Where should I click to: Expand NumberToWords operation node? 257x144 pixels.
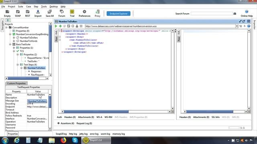[x=14, y=41]
